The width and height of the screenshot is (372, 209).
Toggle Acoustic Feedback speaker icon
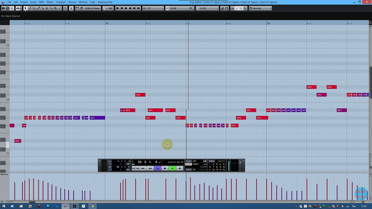(x=12, y=8)
